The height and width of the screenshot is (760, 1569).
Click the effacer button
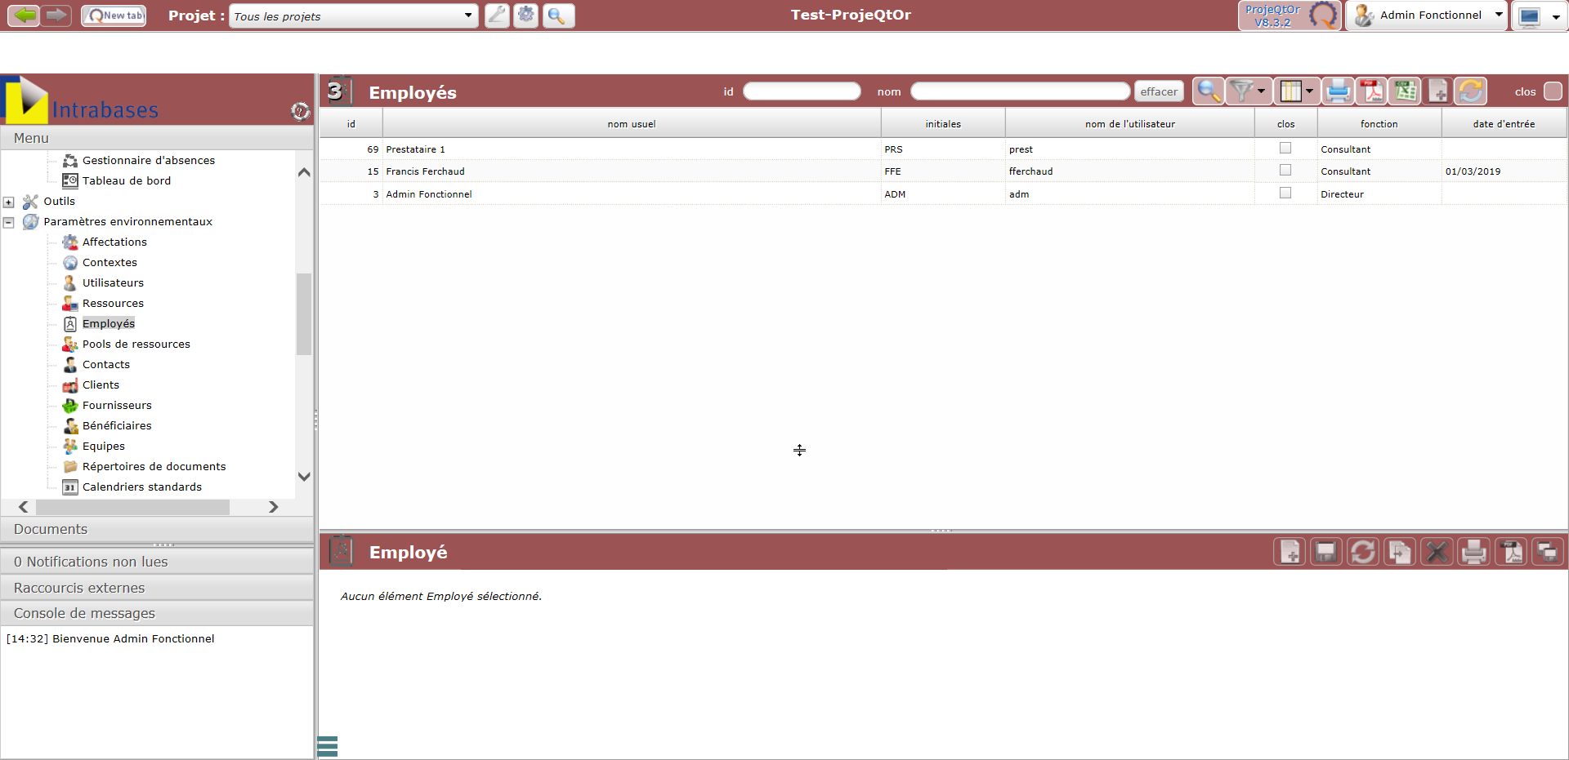tap(1159, 92)
